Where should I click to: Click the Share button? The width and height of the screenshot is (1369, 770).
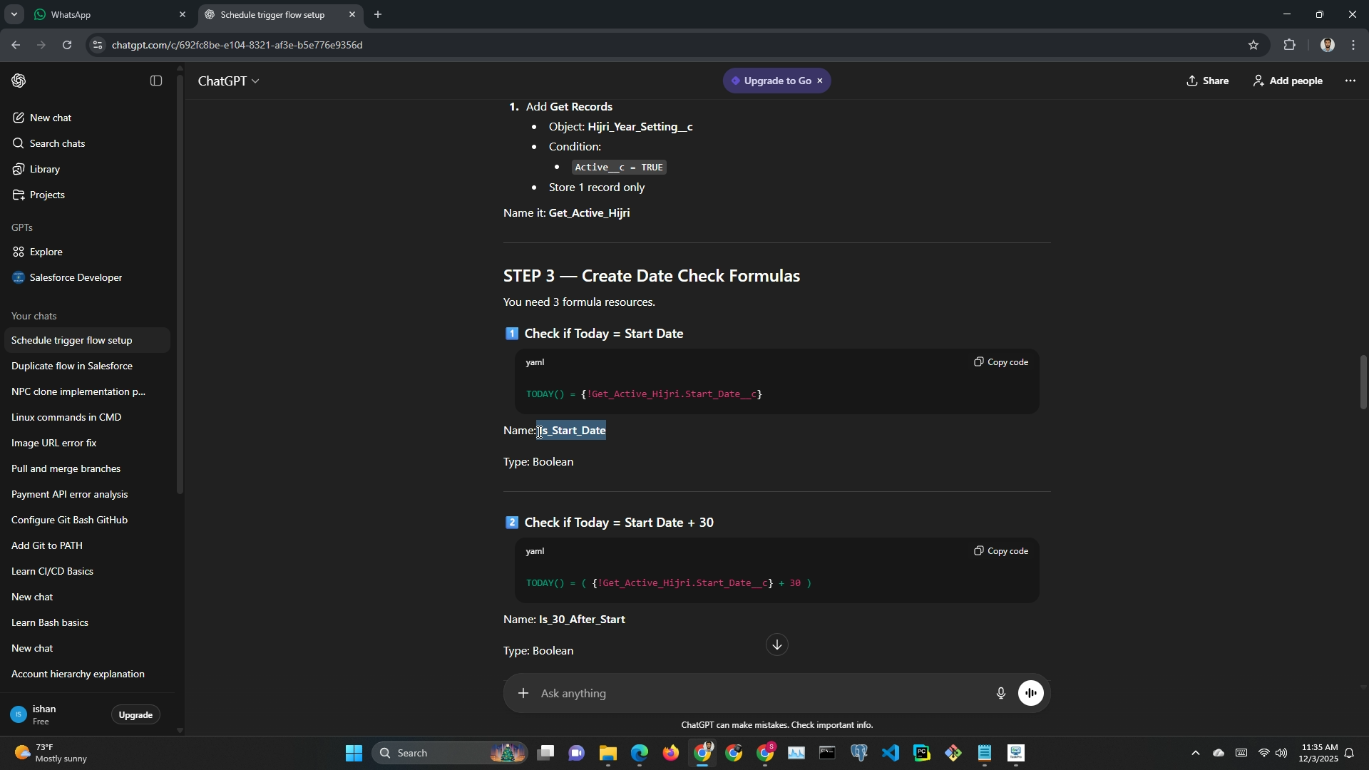tap(1207, 81)
